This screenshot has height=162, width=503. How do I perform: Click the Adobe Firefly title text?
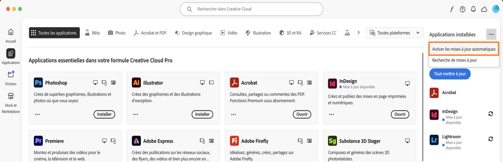255,141
